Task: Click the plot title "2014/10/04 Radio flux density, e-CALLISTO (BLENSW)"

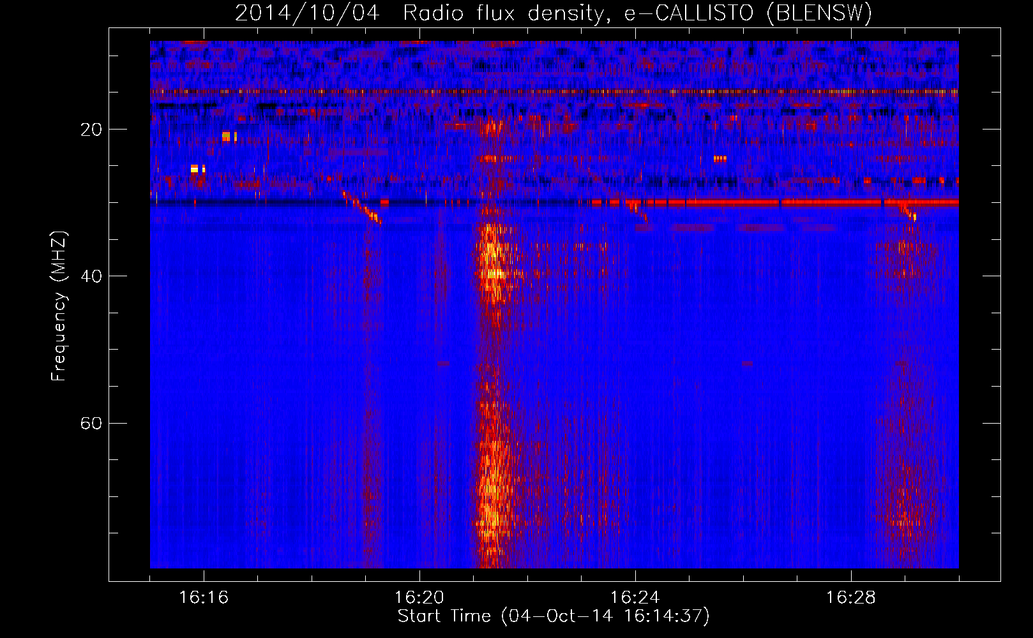Action: (554, 13)
